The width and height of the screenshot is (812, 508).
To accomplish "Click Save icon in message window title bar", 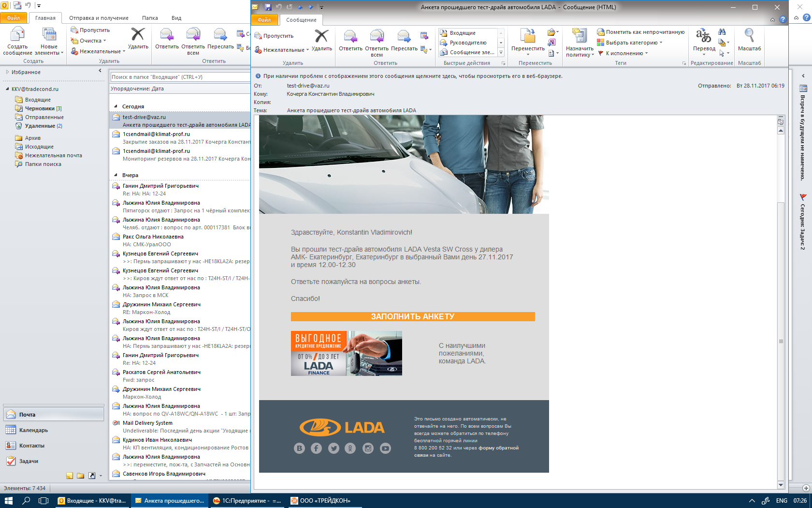I will [268, 7].
